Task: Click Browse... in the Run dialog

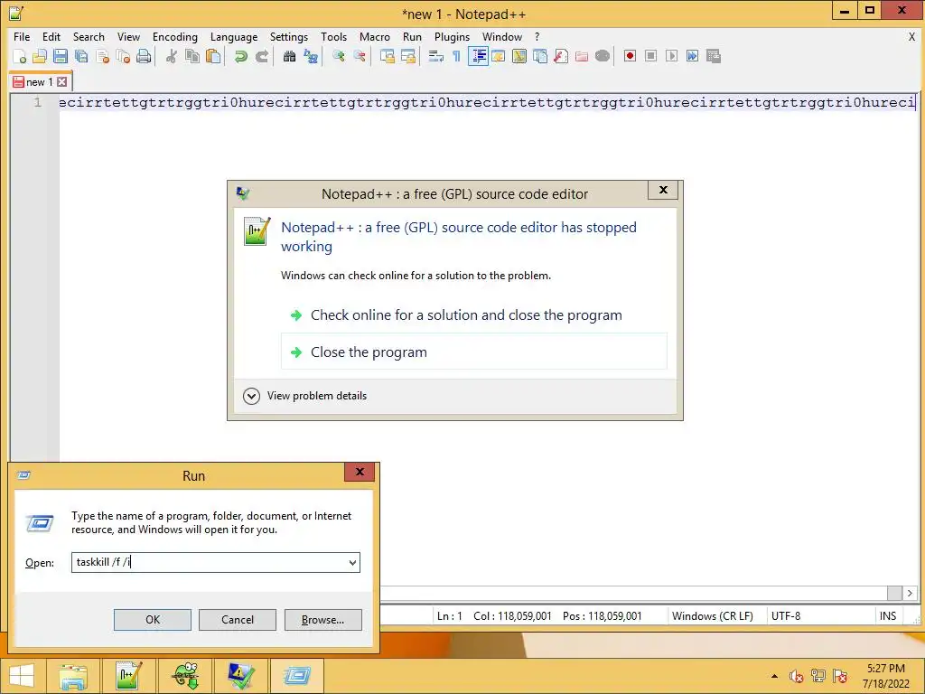Action: pyautogui.click(x=322, y=620)
